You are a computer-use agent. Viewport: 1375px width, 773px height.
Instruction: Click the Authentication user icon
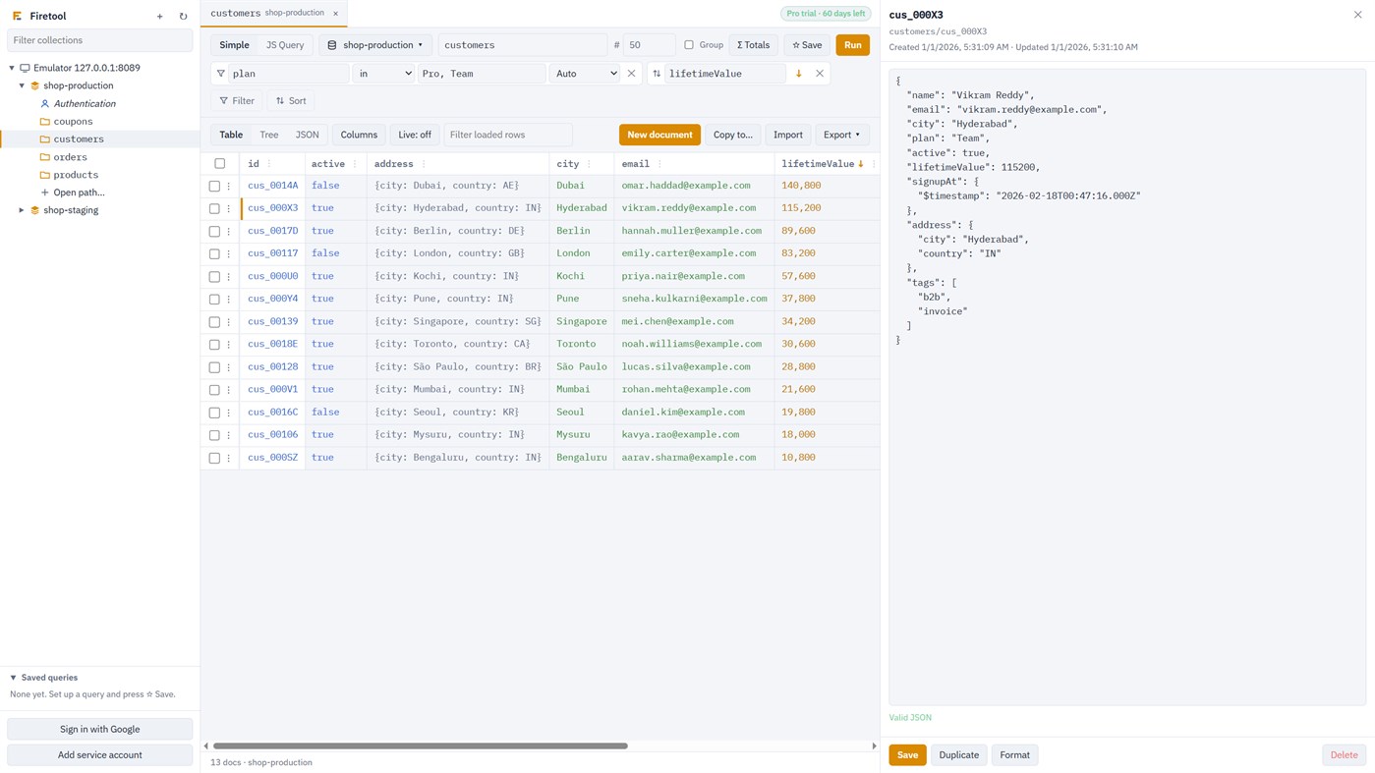(x=44, y=104)
